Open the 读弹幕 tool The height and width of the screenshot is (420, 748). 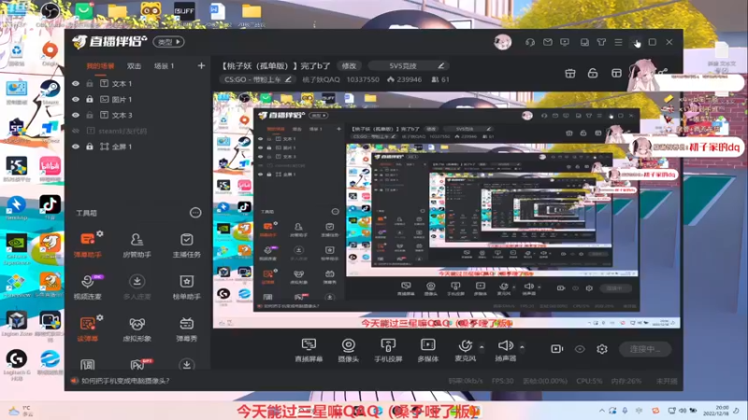pyautogui.click(x=87, y=329)
